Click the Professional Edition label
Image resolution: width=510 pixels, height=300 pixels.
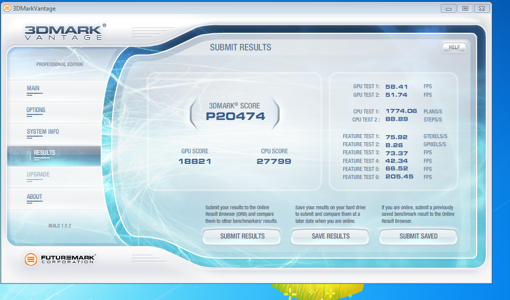coord(60,65)
